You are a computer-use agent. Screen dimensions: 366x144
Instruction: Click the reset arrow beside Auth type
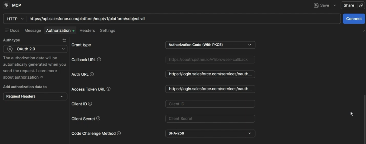point(64,40)
